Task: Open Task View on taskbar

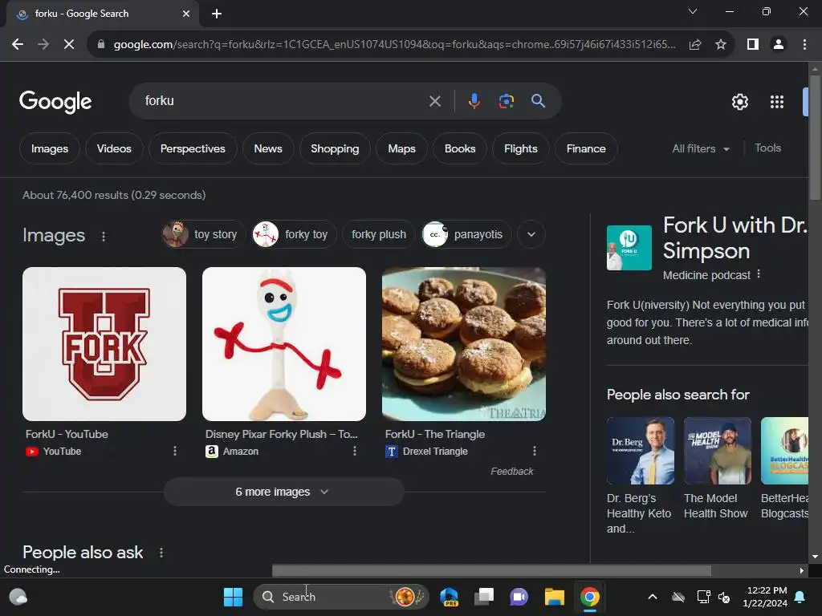Action: [x=484, y=597]
